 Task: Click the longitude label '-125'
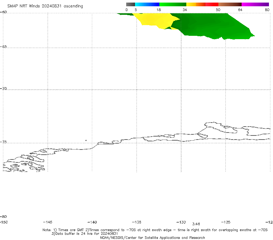(x=226, y=222)
